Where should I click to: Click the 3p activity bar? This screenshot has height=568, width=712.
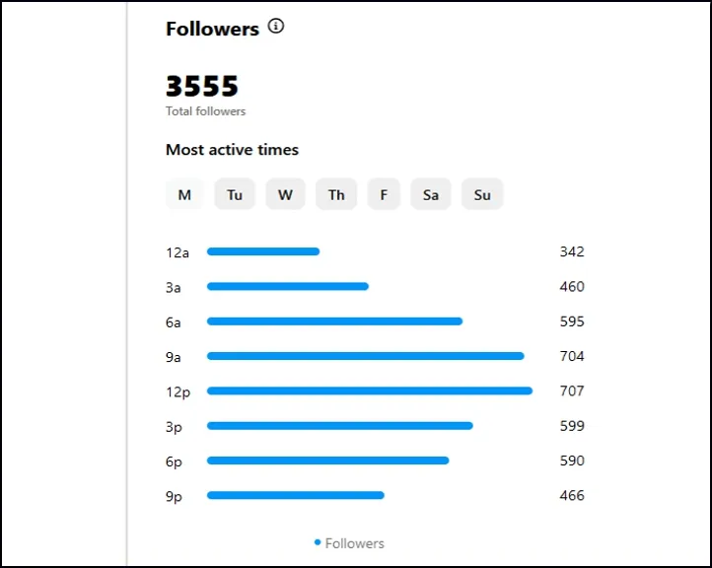click(x=340, y=426)
